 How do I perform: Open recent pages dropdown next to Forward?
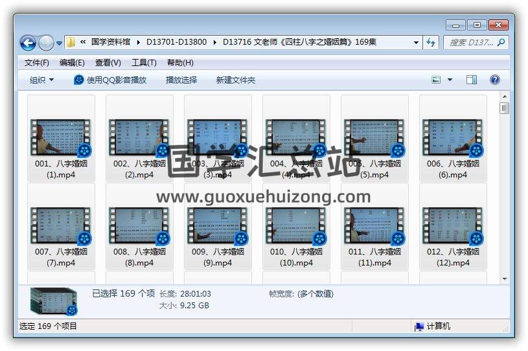pyautogui.click(x=60, y=43)
